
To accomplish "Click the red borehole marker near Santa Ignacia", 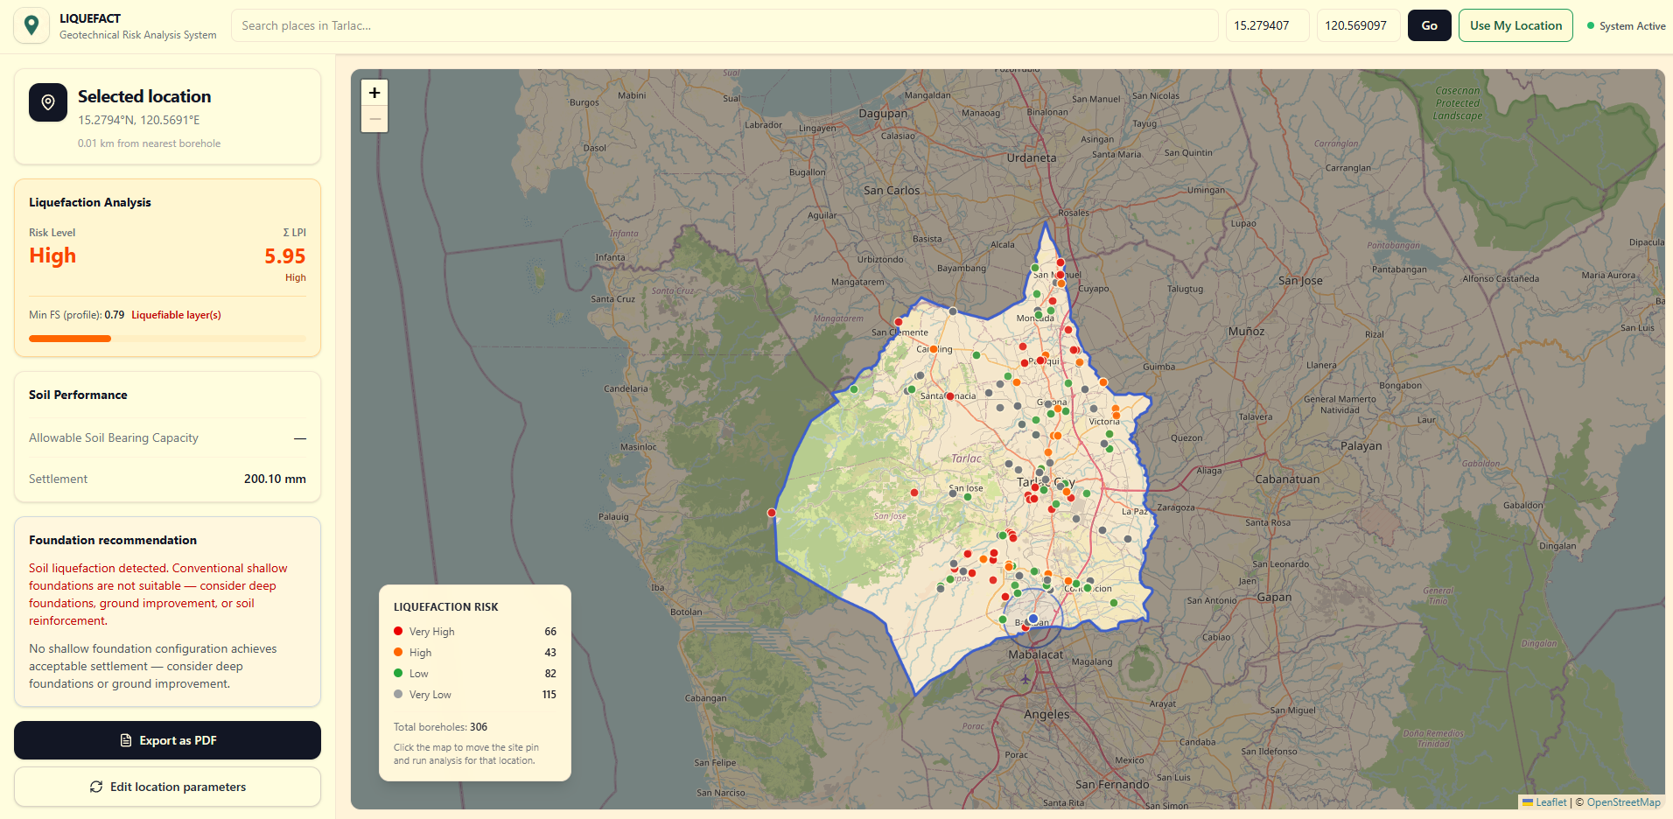I will coord(950,396).
